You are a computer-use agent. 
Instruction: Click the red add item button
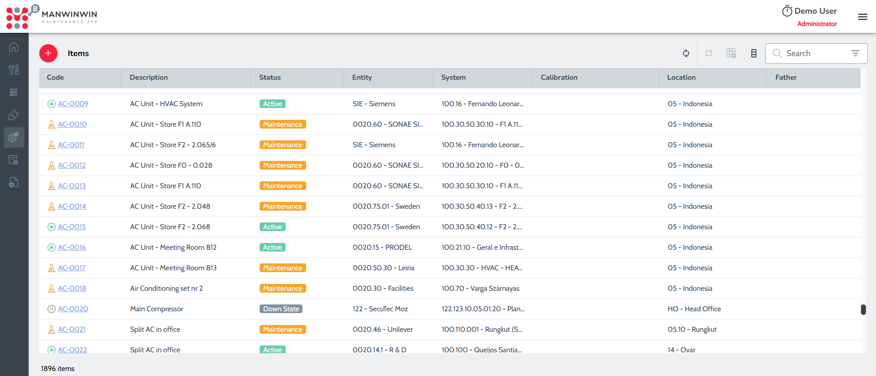[x=48, y=53]
